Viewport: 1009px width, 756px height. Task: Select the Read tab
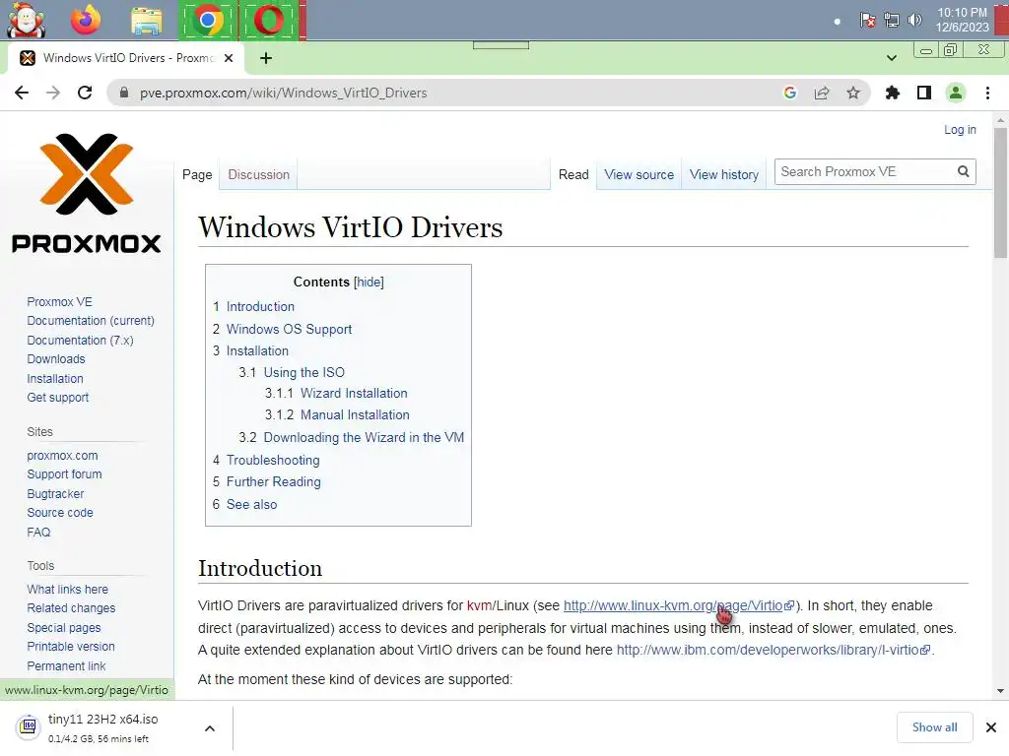(573, 174)
